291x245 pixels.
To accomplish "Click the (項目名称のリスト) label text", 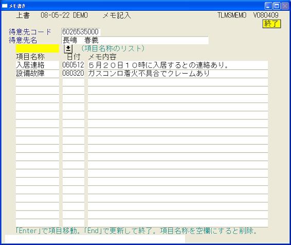I will [113, 48].
